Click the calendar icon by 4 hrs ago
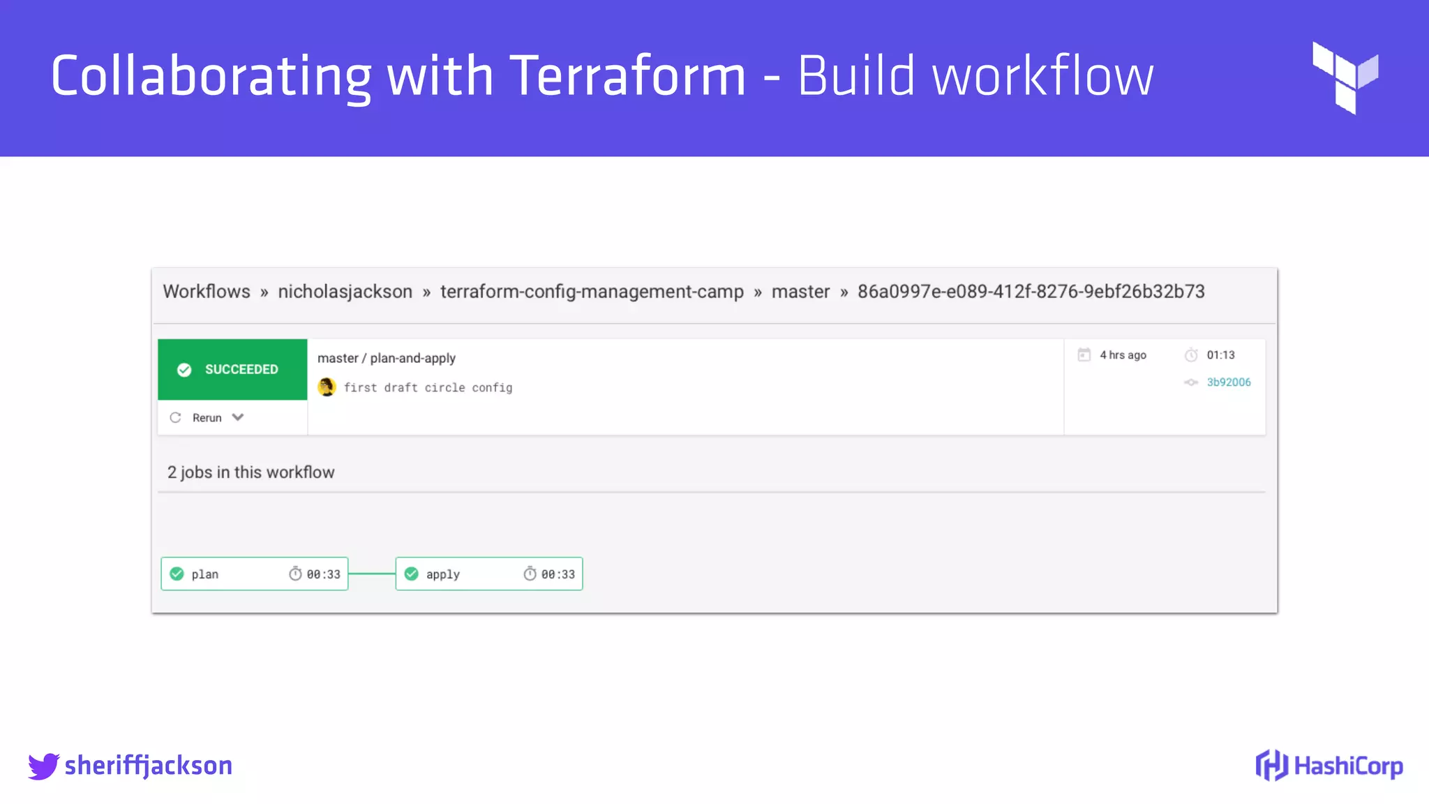 [1084, 355]
